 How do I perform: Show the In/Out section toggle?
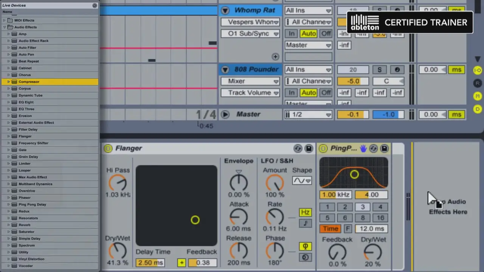(x=478, y=70)
